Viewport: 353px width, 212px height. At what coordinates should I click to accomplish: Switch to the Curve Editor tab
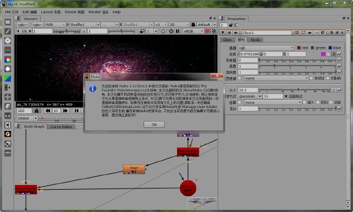tap(61, 127)
